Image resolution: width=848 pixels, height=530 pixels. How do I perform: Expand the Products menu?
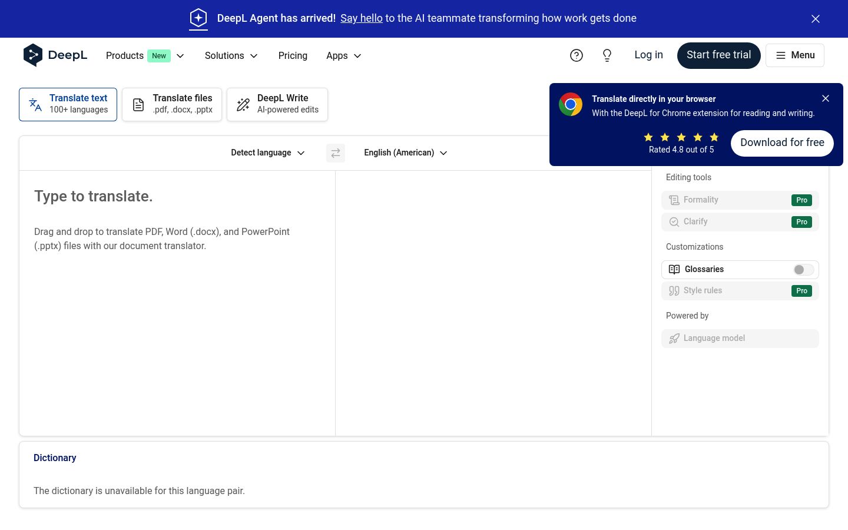pyautogui.click(x=145, y=55)
